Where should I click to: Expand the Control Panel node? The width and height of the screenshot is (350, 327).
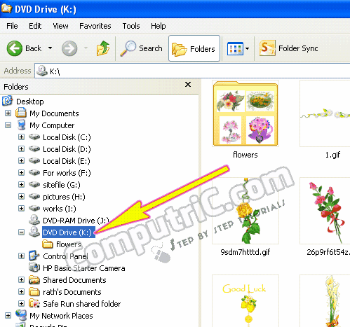pos(21,256)
